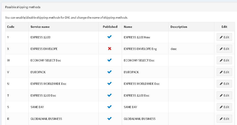Edit the EXPRESS ENVELOPE shipping method
The width and height of the screenshot is (237, 125).
pos(224,49)
